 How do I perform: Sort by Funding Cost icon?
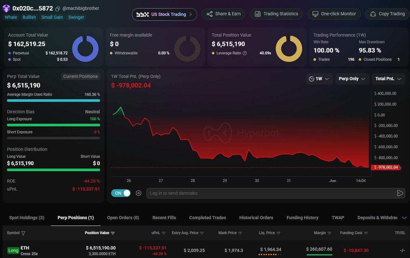pyautogui.click(x=366, y=233)
